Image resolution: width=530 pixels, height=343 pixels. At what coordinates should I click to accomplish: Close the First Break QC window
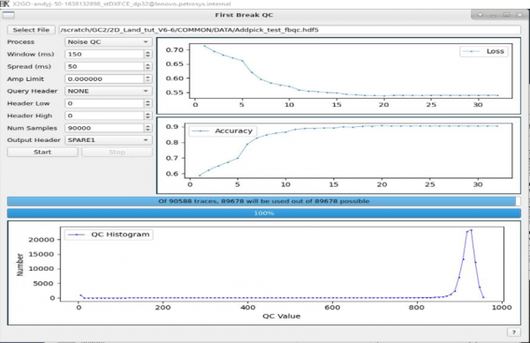(520, 15)
